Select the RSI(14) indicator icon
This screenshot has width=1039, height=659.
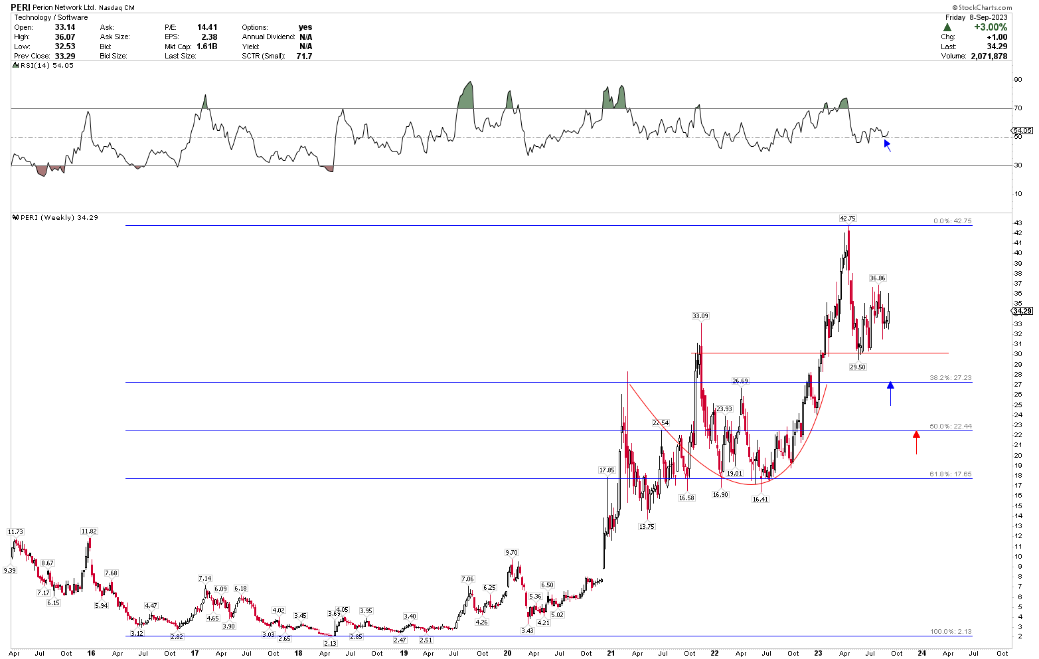tap(16, 65)
